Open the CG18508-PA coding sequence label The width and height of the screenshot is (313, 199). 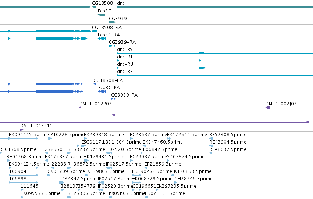[108, 80]
